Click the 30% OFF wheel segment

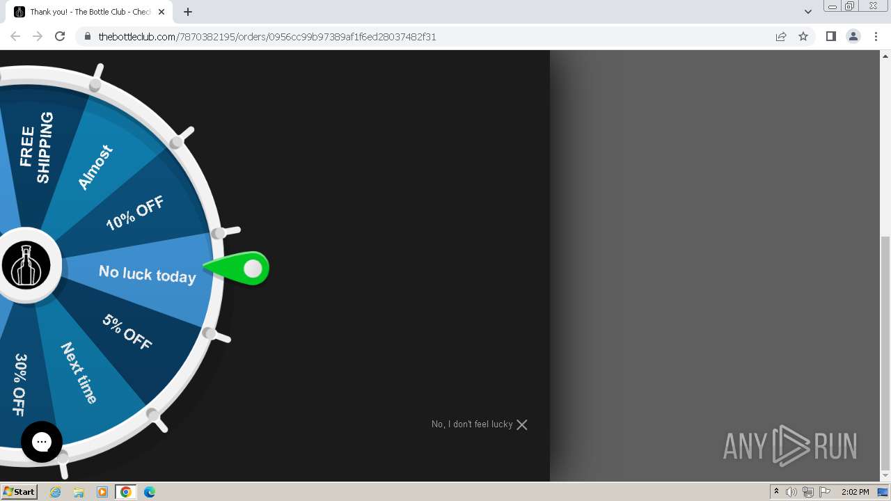(x=20, y=385)
